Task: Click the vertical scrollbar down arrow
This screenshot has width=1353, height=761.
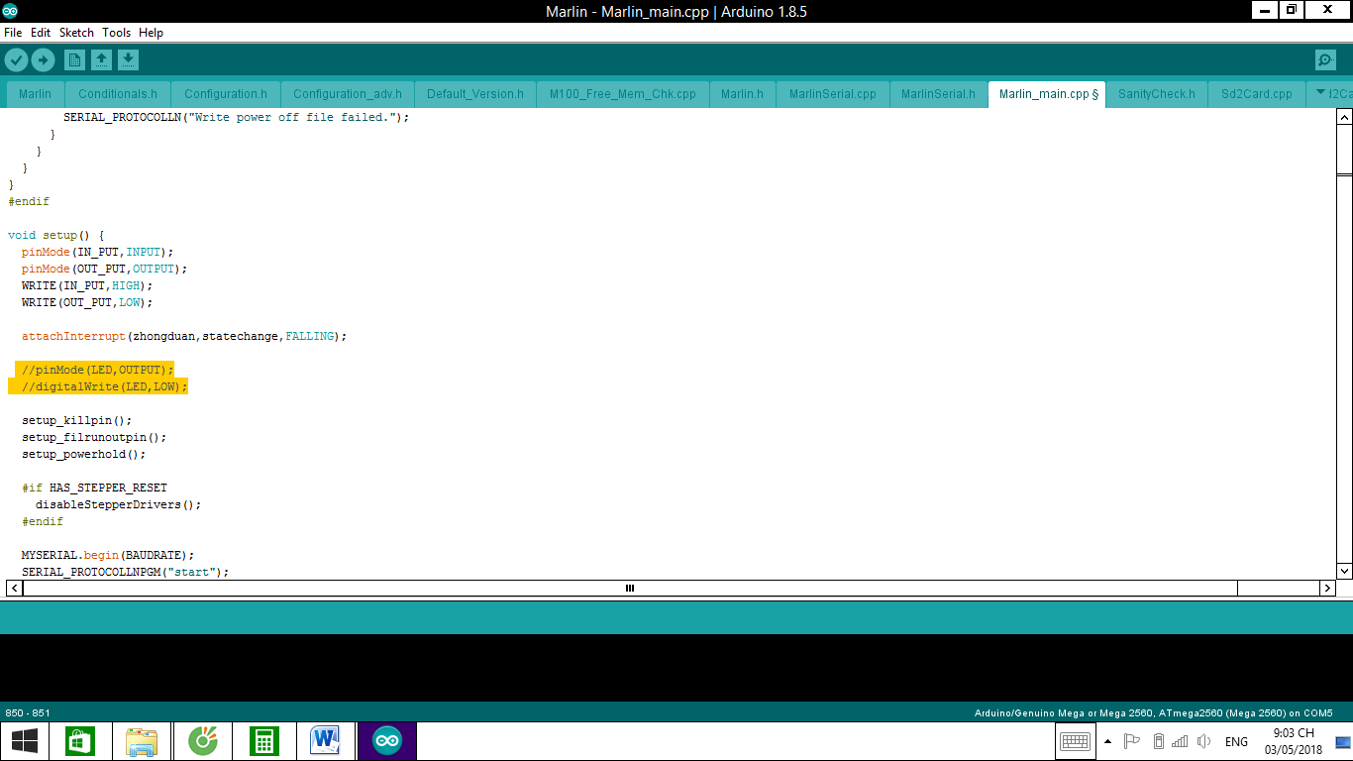Action: click(1344, 571)
